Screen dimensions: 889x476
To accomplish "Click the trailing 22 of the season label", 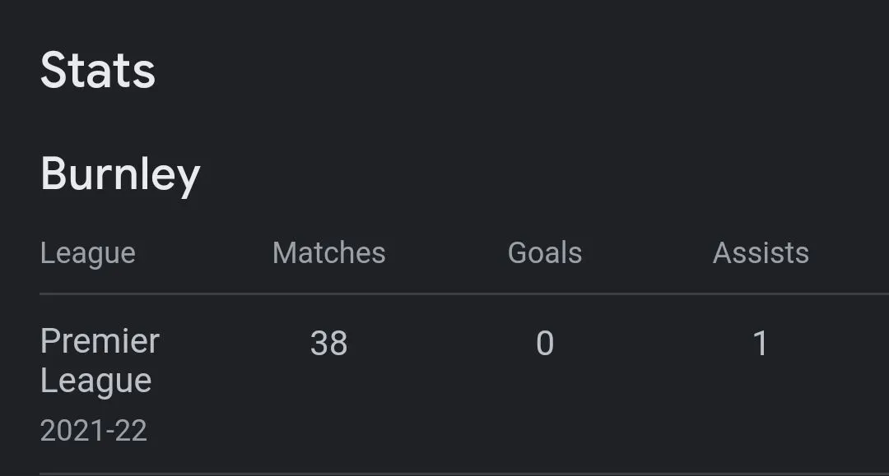I will click(132, 431).
